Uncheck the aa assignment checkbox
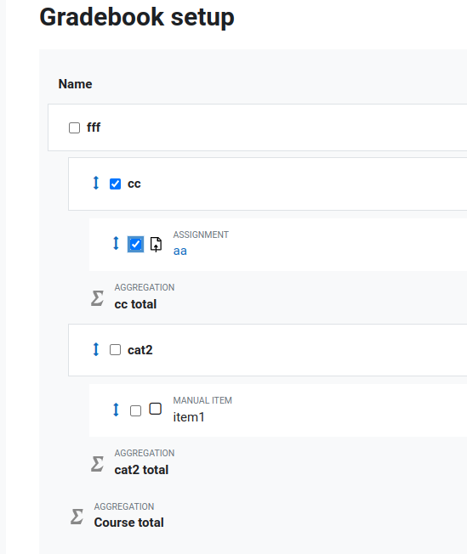 [x=135, y=244]
